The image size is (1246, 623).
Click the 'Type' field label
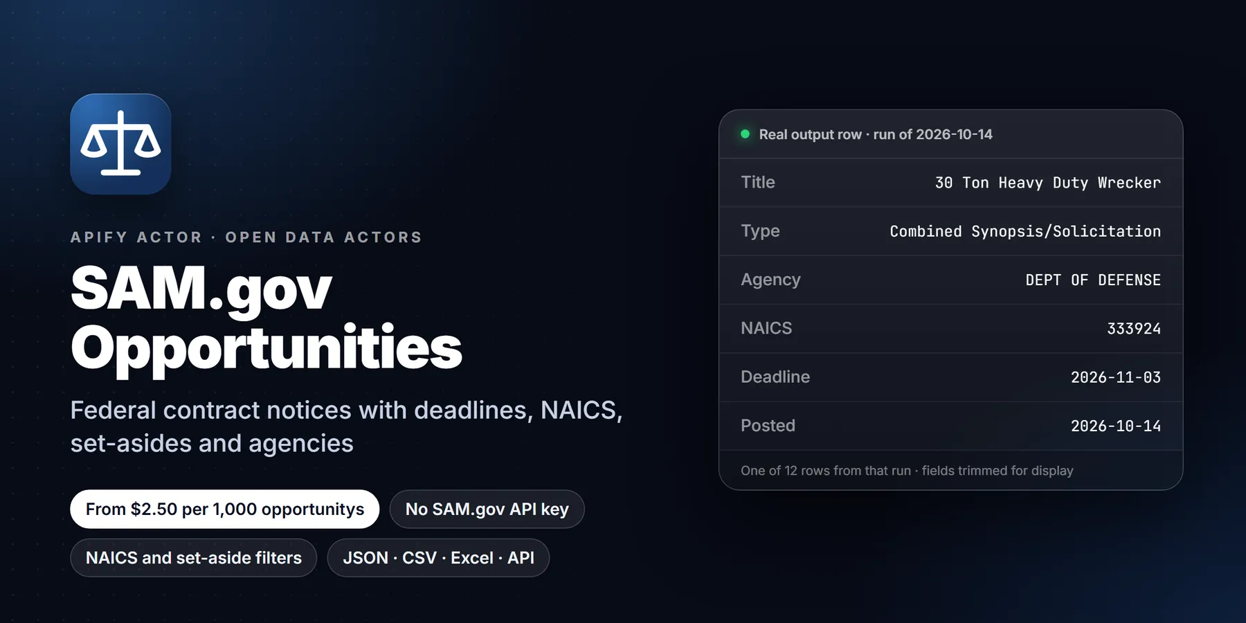point(760,231)
